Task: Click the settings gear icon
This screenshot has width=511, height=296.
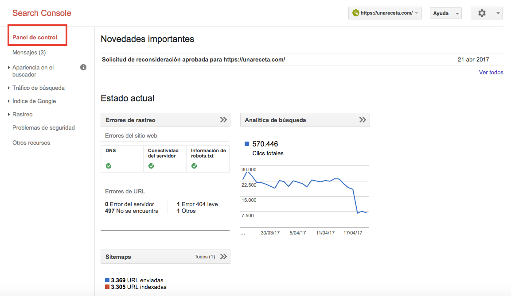Action: (x=482, y=13)
